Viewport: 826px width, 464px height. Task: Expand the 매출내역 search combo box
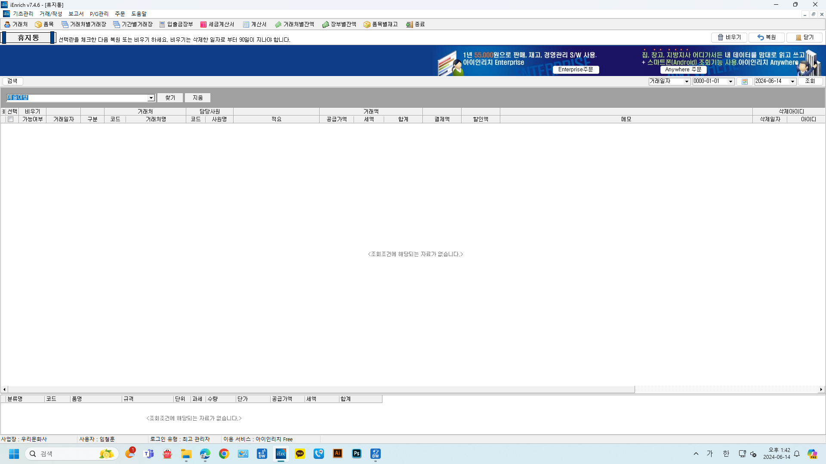tap(151, 98)
